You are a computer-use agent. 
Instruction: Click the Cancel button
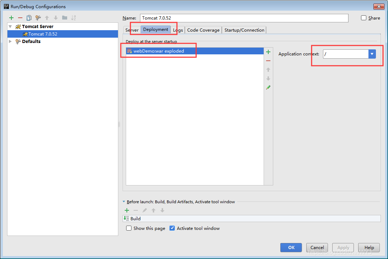[317, 247]
